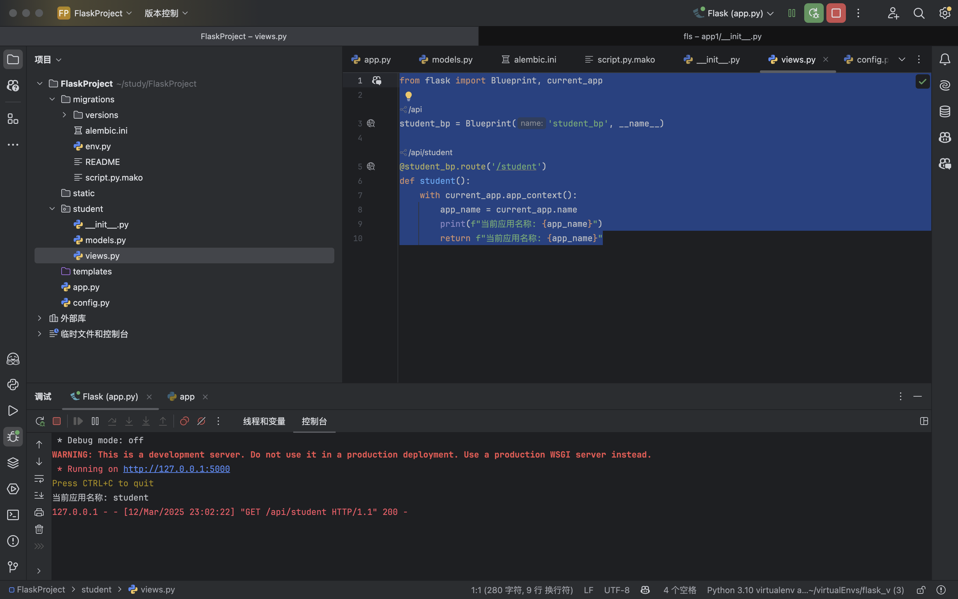
Task: Select config.py in the project tree
Action: point(91,303)
